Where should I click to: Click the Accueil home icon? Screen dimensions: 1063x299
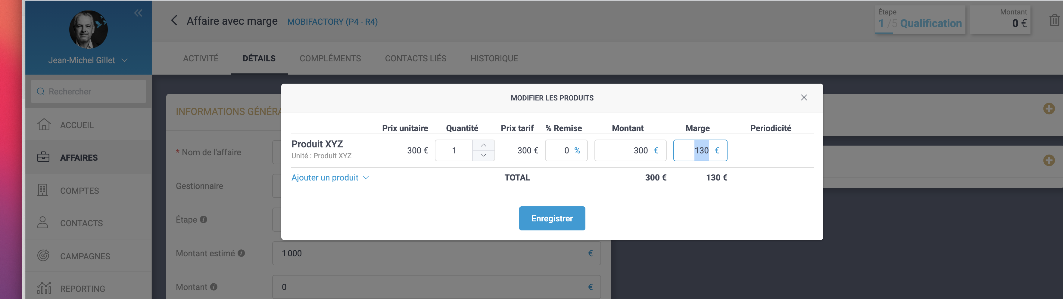44,125
